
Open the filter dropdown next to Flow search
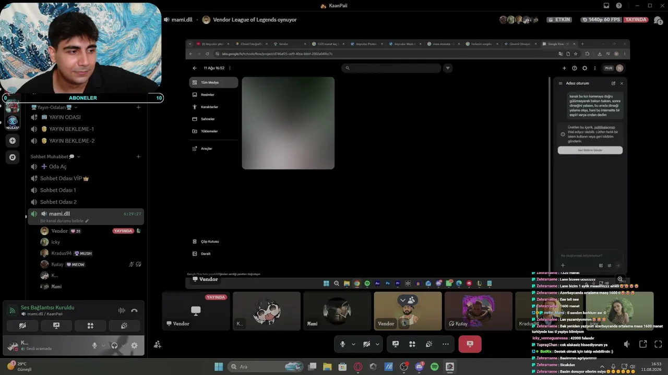(x=448, y=68)
